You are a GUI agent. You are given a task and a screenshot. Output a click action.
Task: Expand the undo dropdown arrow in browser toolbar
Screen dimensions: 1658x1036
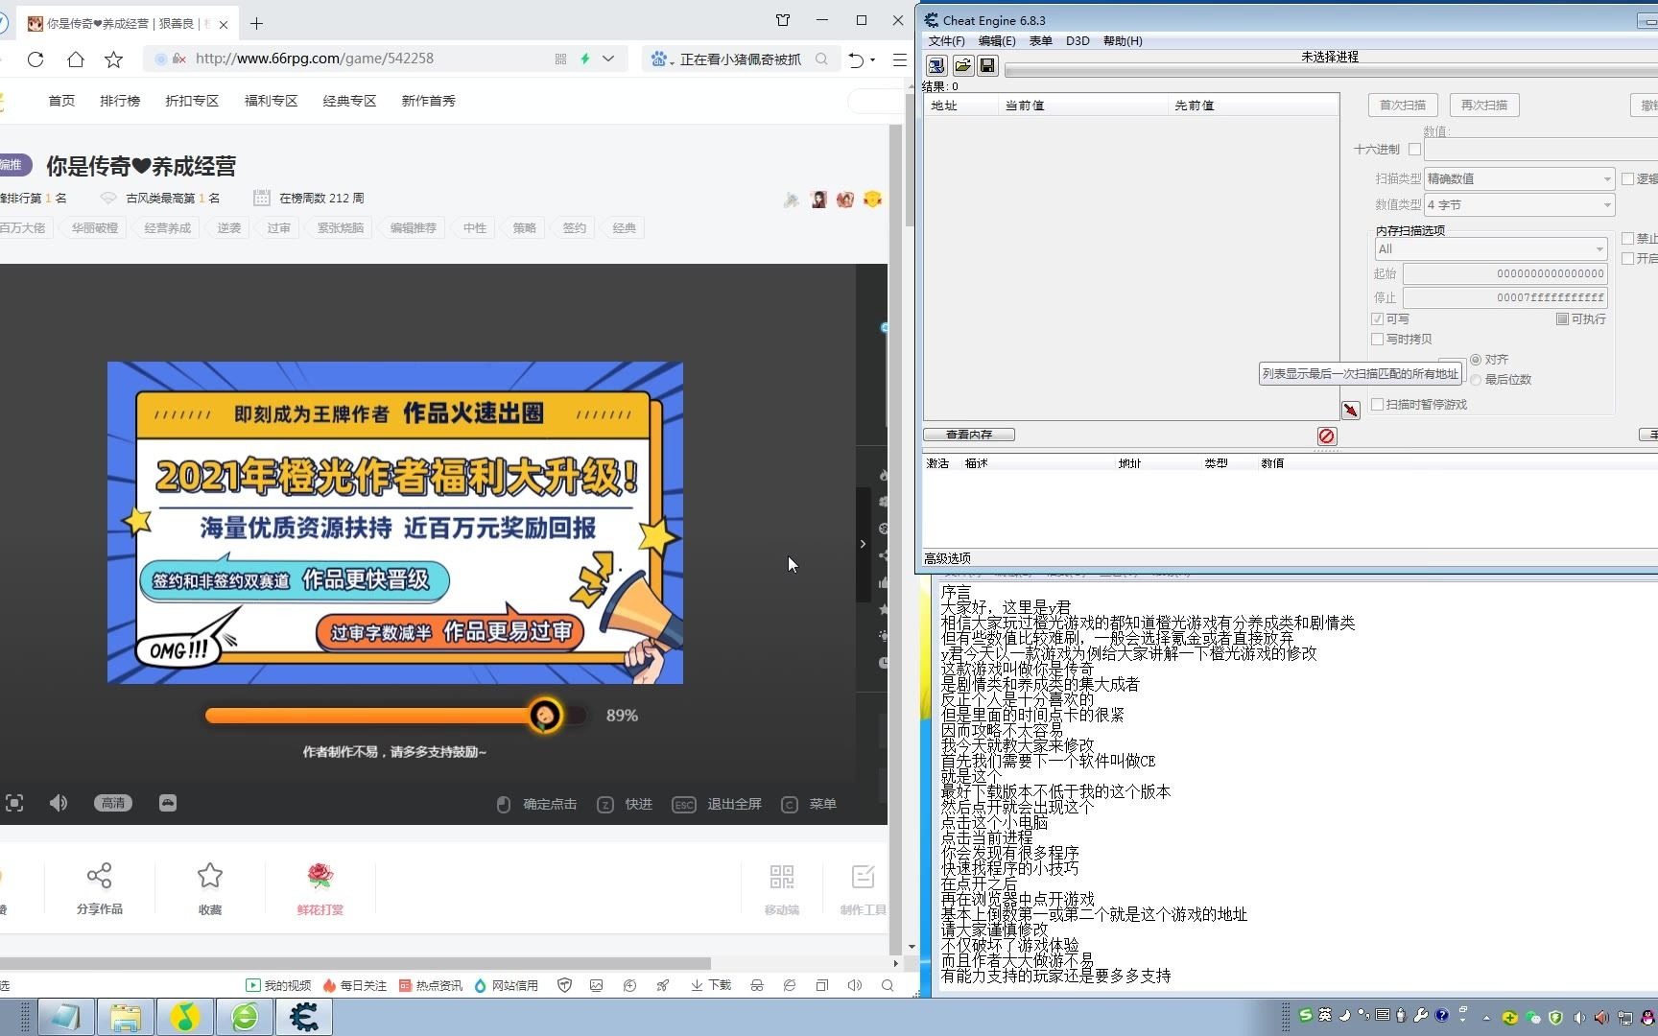872,59
